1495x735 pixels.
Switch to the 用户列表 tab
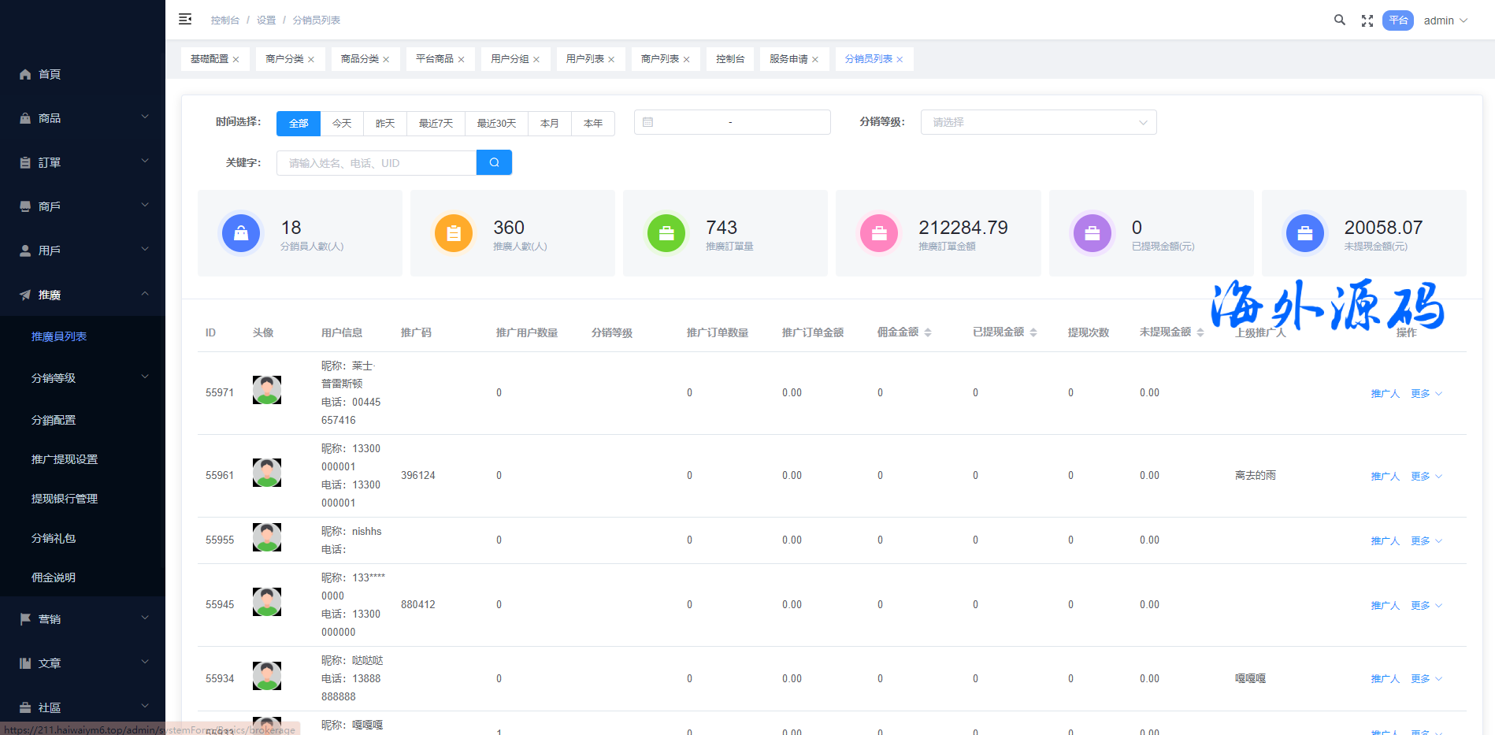pyautogui.click(x=584, y=59)
